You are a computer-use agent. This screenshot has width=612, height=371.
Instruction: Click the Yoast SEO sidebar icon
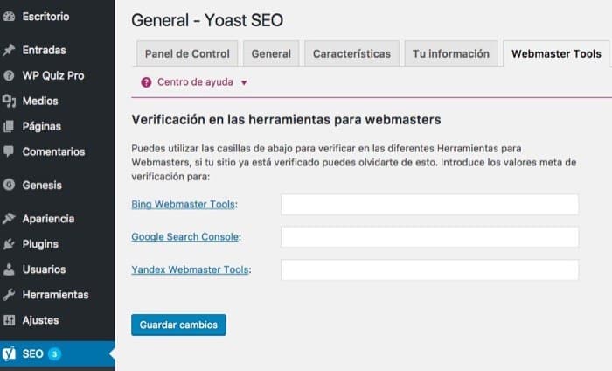[10, 354]
